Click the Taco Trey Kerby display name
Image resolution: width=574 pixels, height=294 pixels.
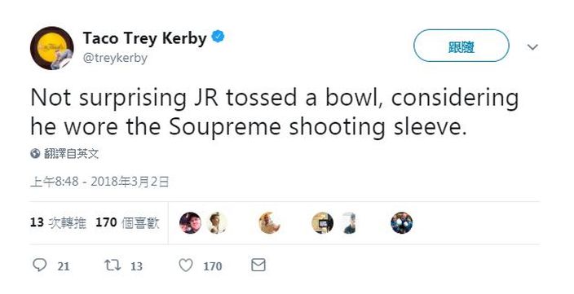pyautogui.click(x=144, y=38)
